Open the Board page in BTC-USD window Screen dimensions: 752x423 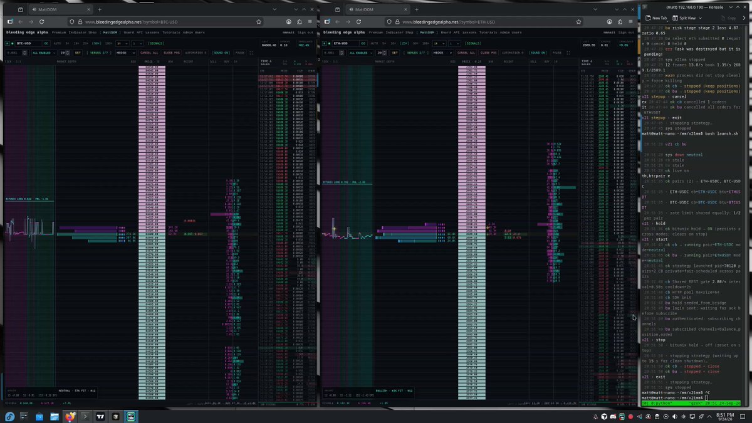[x=129, y=32]
